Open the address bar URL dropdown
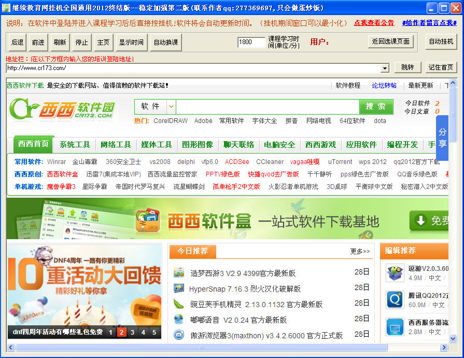The height and width of the screenshot is (358, 464). point(384,68)
